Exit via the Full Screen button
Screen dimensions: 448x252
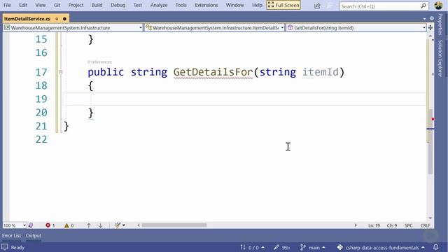pos(283,5)
